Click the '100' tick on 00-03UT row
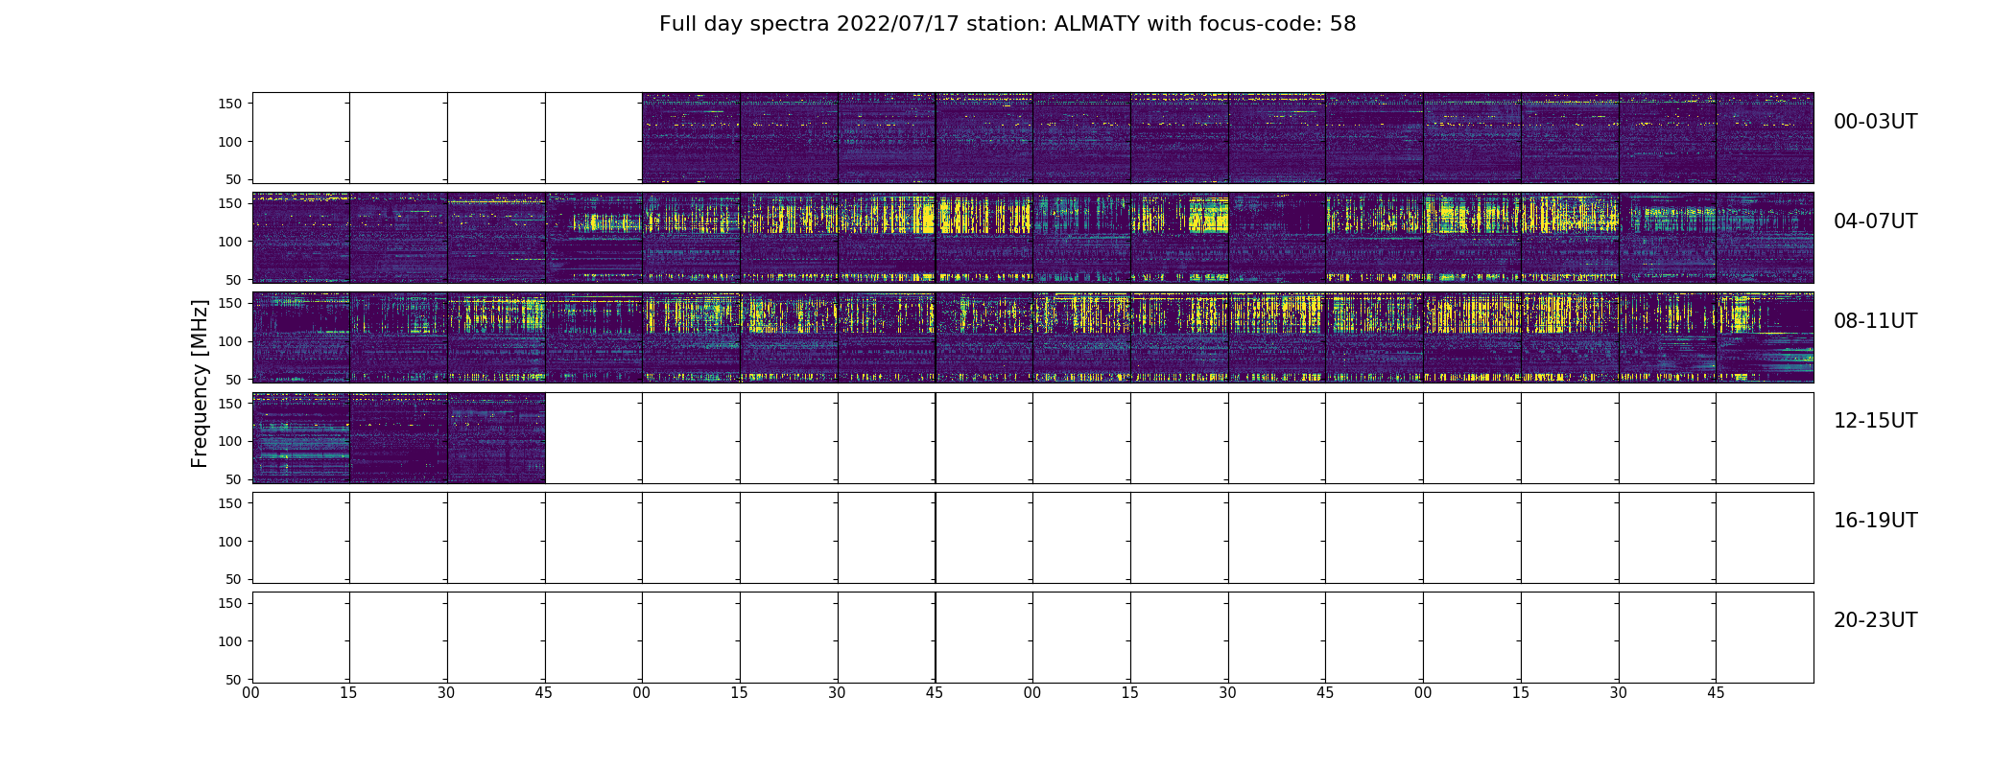The image size is (2015, 767). [230, 142]
